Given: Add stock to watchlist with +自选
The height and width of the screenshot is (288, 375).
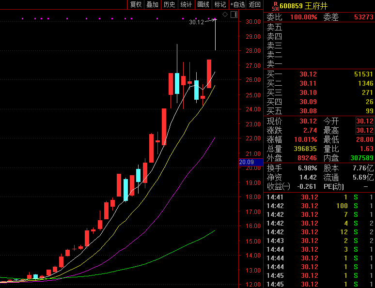Looking at the screenshot, I should pyautogui.click(x=237, y=4).
